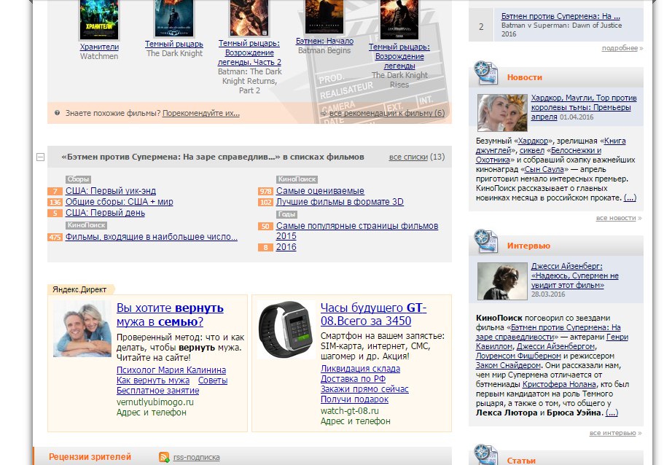Click the interview thumbnail photo
The image size is (664, 465).
click(502, 281)
